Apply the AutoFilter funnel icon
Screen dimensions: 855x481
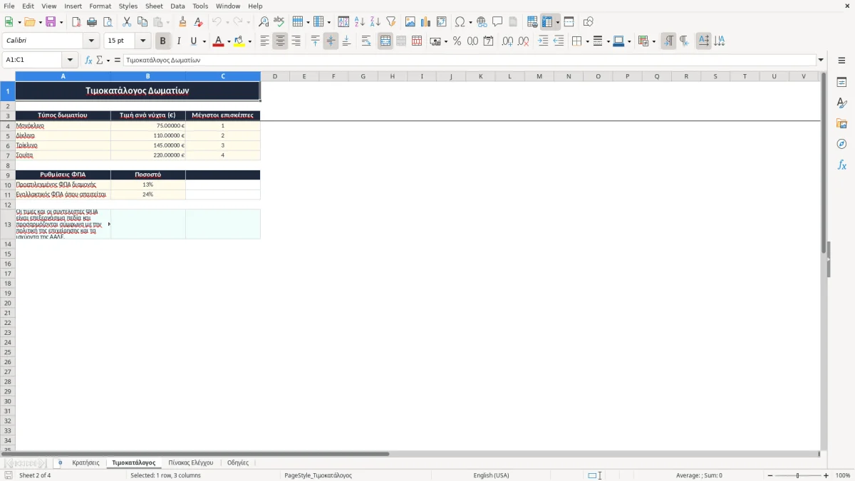tap(390, 22)
